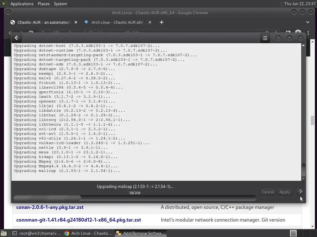Click the clock showing Thu Jun 22
Viewport: 317px width, 237px height.
[x=300, y=4]
